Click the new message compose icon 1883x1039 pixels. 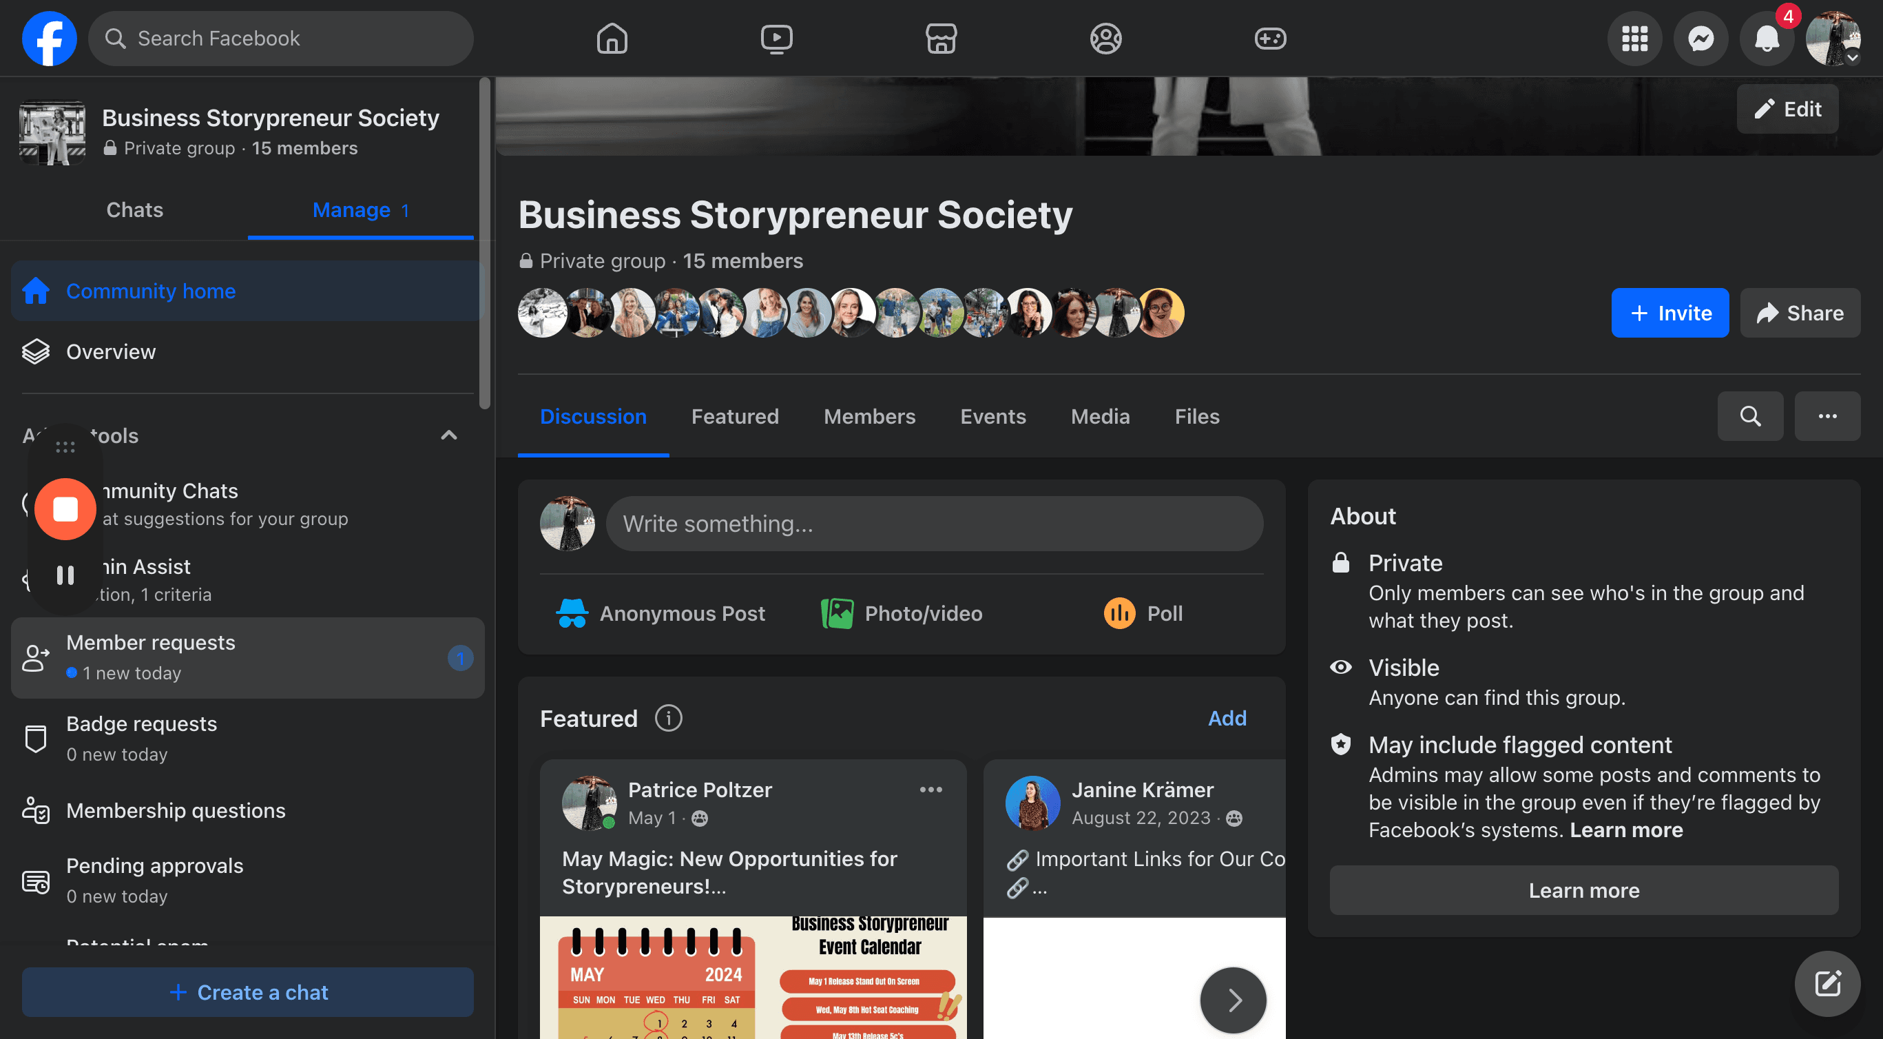(1827, 983)
